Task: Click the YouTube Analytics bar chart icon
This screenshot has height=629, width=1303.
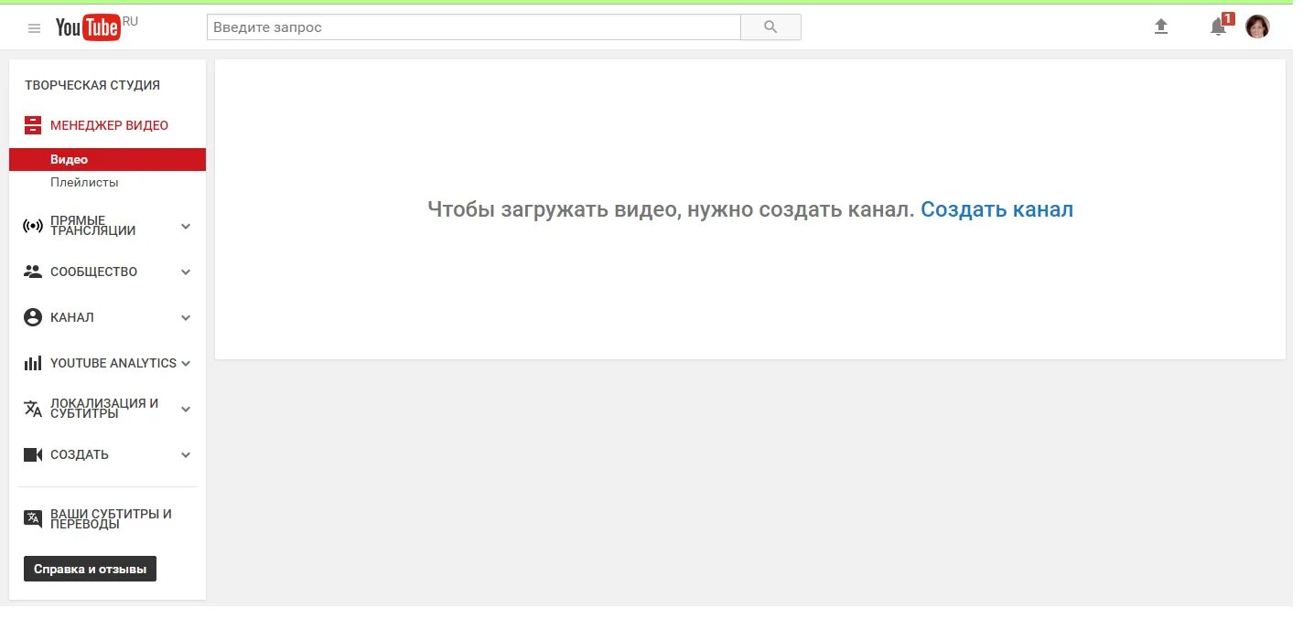Action: tap(33, 363)
